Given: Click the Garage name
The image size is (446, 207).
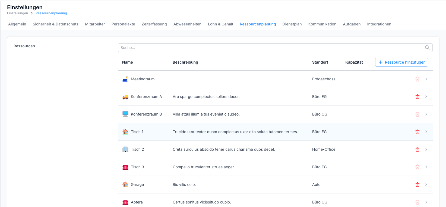Looking at the screenshot, I should 137,185.
